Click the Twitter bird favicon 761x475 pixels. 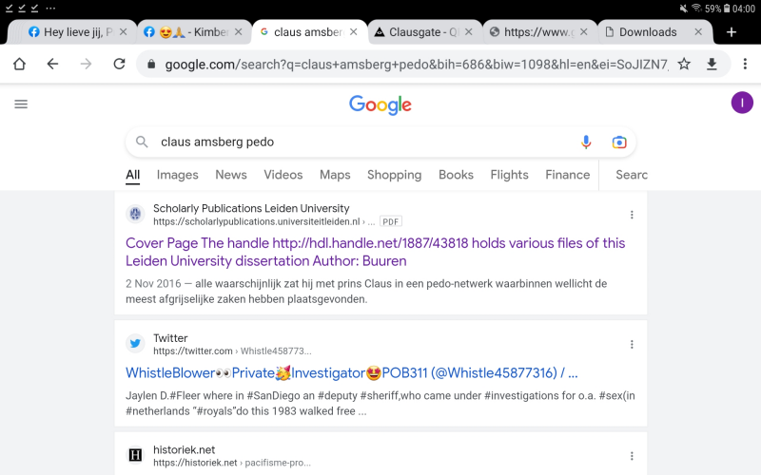click(135, 344)
